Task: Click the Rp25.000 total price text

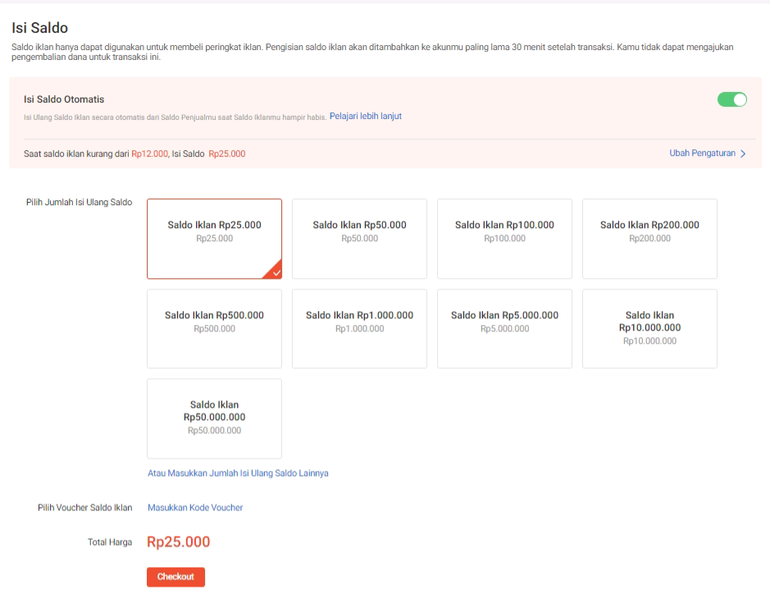Action: click(x=178, y=541)
